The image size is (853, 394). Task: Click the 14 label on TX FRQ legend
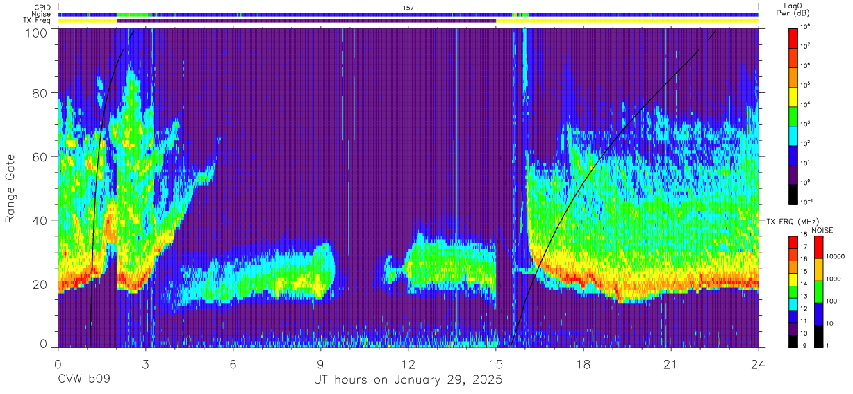click(805, 285)
